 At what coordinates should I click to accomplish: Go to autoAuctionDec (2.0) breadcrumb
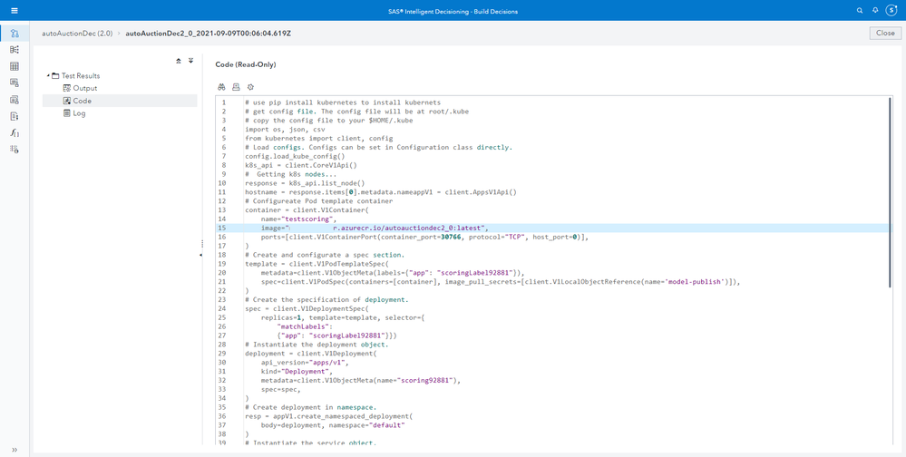[x=77, y=34]
